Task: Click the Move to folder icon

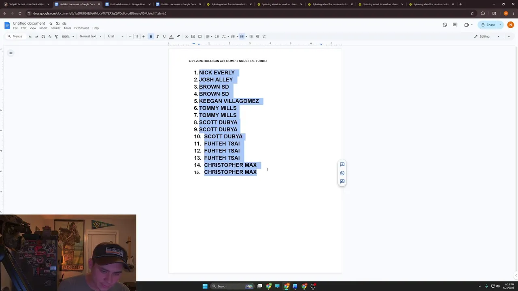Action: click(57, 23)
